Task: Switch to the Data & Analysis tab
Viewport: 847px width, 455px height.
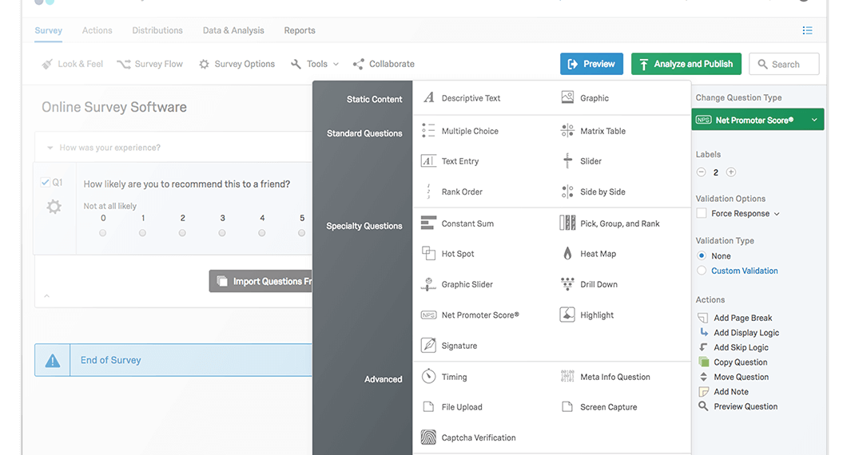Action: [233, 30]
